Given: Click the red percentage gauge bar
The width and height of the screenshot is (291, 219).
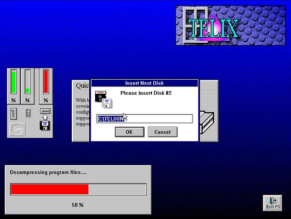Looking at the screenshot, I should [46, 82].
